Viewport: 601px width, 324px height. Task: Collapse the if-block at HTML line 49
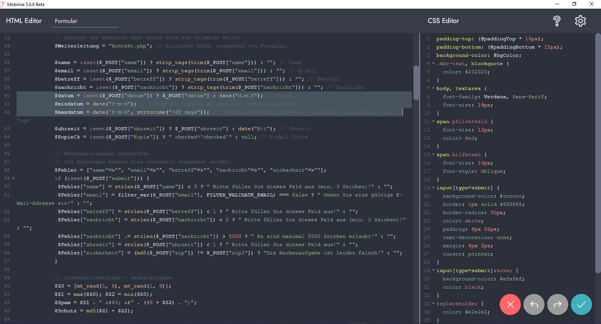tap(14, 178)
